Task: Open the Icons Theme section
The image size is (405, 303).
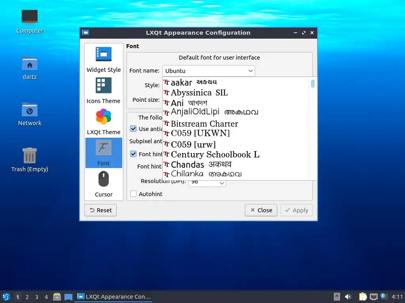Action: 104,90
